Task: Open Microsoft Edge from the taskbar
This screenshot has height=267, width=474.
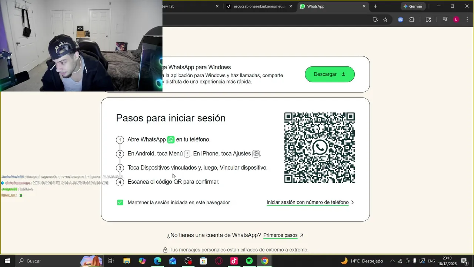Action: tap(157, 261)
